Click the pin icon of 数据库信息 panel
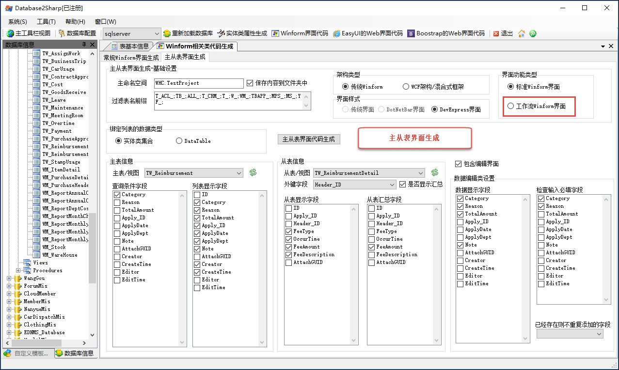This screenshot has width=619, height=370. click(84, 45)
